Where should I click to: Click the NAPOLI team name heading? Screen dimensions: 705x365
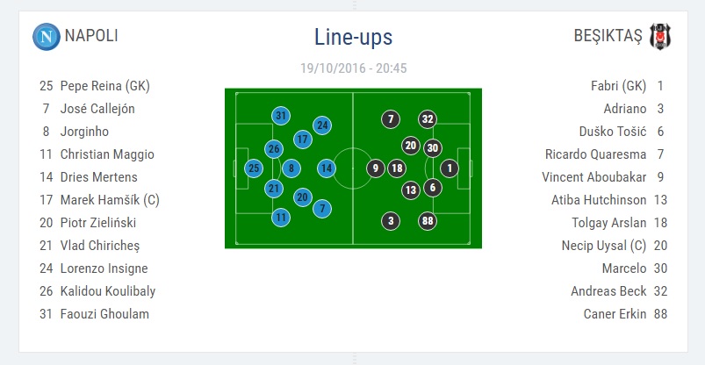coord(91,35)
